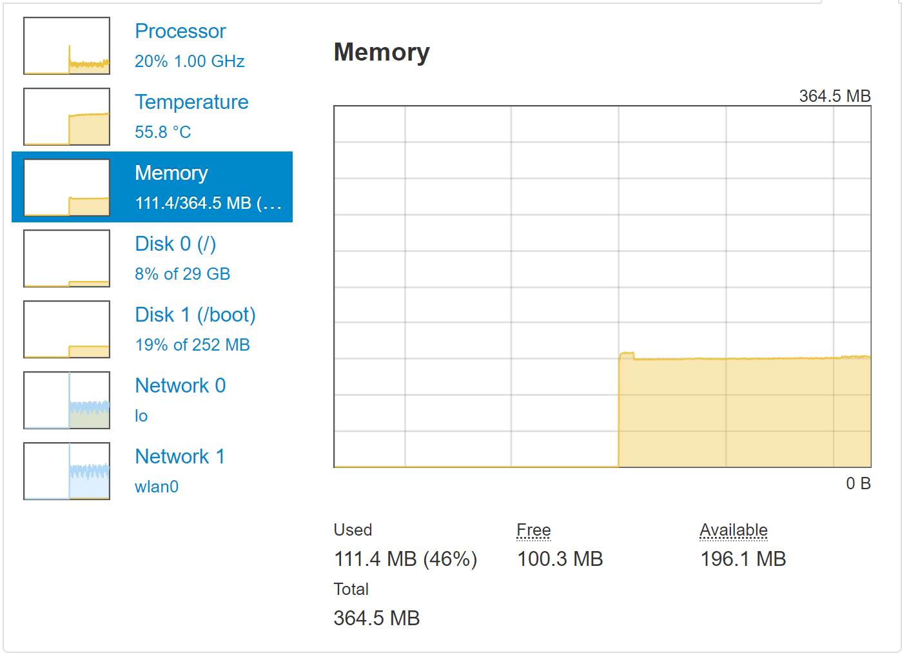909x660 pixels.
Task: Select the Temperature graph thumbnail
Action: [x=66, y=117]
